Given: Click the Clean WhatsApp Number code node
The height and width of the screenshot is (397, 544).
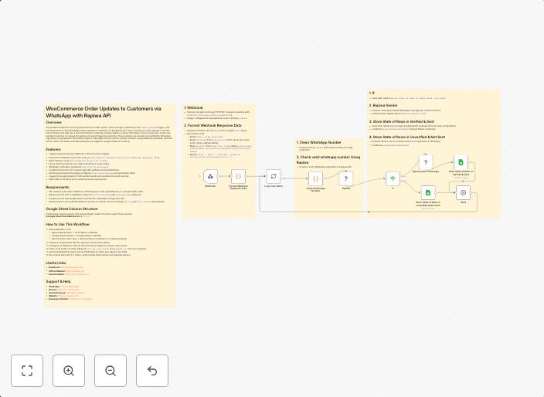Looking at the screenshot, I should 315,178.
